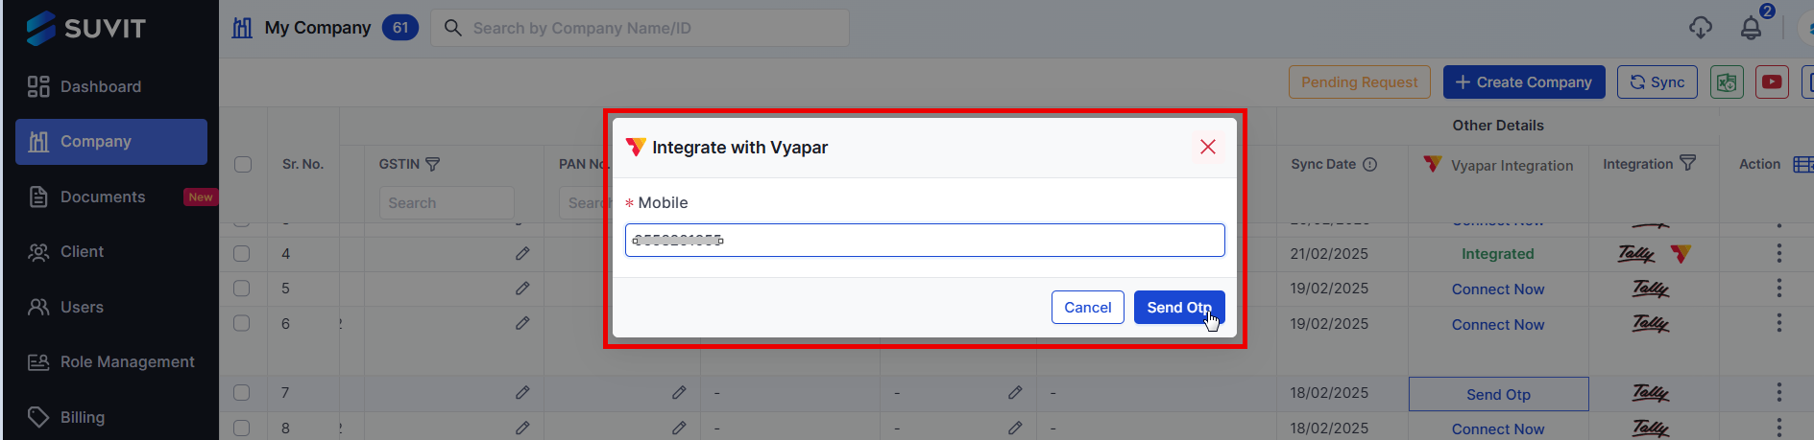This screenshot has height=440, width=1814.
Task: Click the cloud download icon
Action: 1701,28
